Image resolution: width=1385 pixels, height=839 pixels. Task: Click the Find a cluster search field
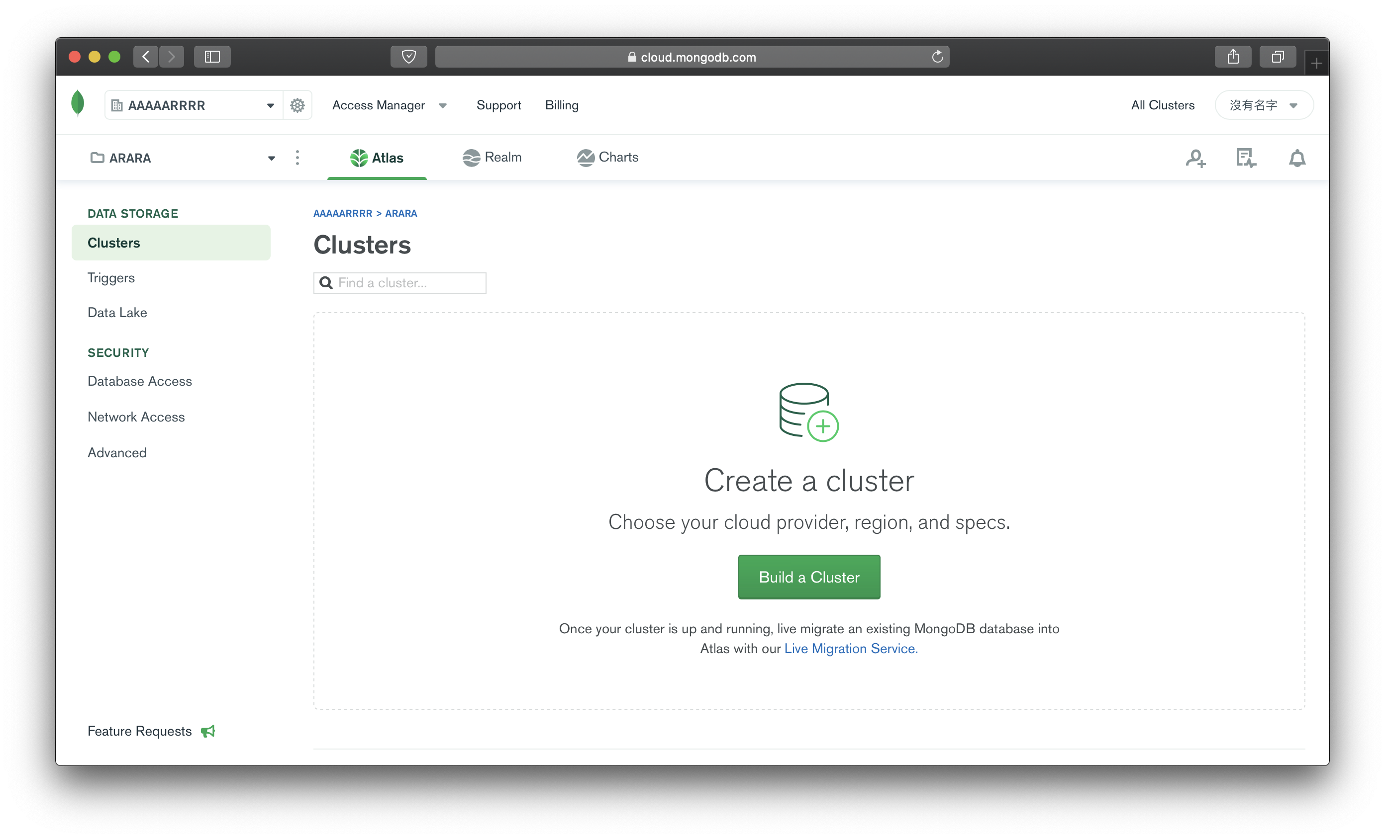tap(399, 283)
